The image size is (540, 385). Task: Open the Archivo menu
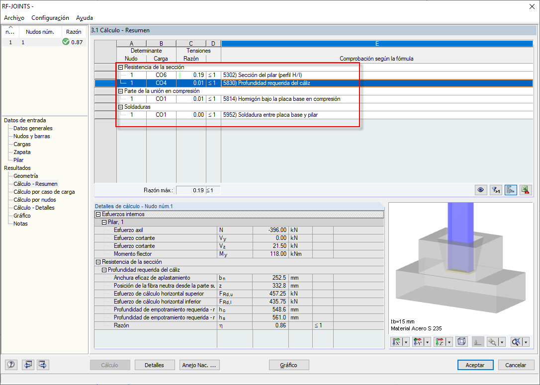[x=14, y=18]
